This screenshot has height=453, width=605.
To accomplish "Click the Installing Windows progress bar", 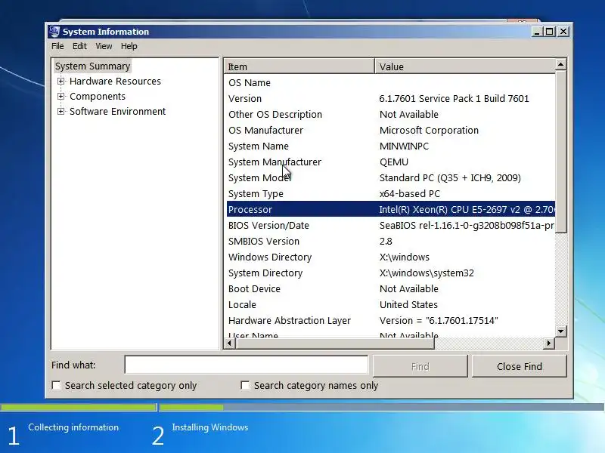I will tap(382, 407).
